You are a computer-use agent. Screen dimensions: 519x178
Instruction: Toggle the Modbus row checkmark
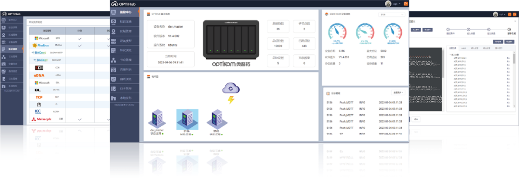[x=79, y=46]
